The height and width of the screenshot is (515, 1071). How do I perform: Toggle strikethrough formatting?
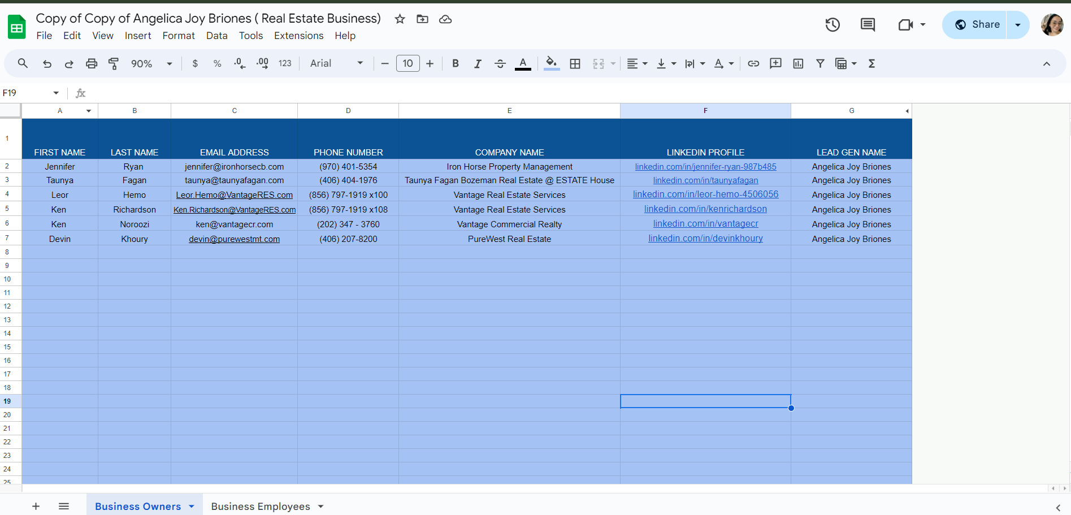coord(500,63)
